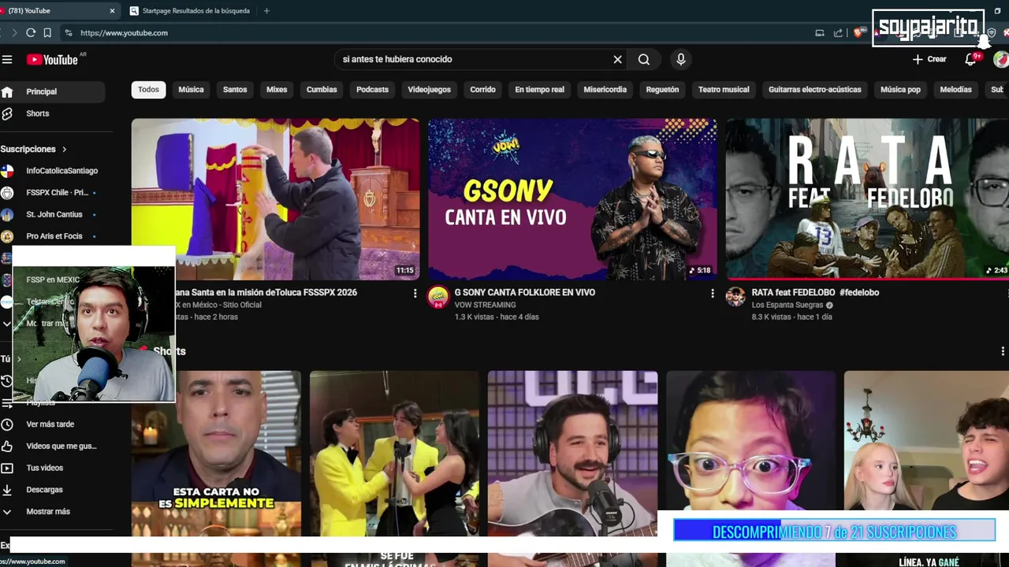Select the Mixes filter chip
The width and height of the screenshot is (1009, 567).
click(x=277, y=90)
